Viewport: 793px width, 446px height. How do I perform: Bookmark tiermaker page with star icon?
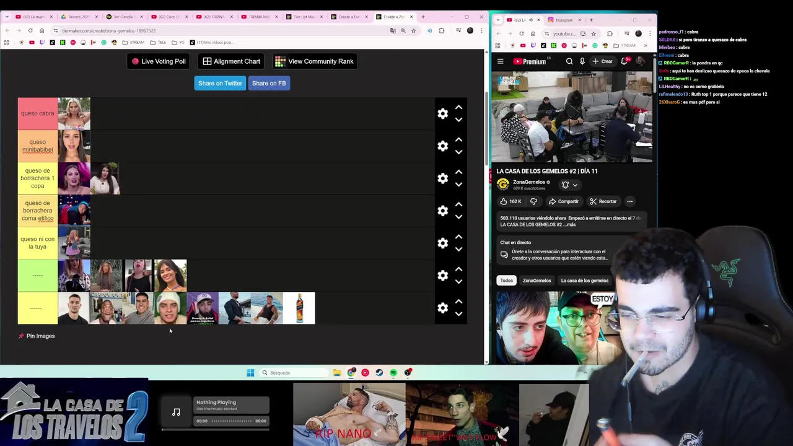tap(413, 30)
